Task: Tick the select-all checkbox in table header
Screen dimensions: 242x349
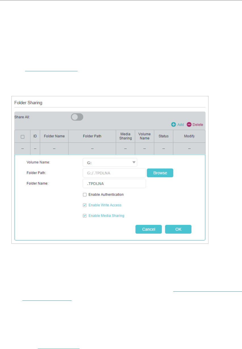Action: click(x=22, y=137)
